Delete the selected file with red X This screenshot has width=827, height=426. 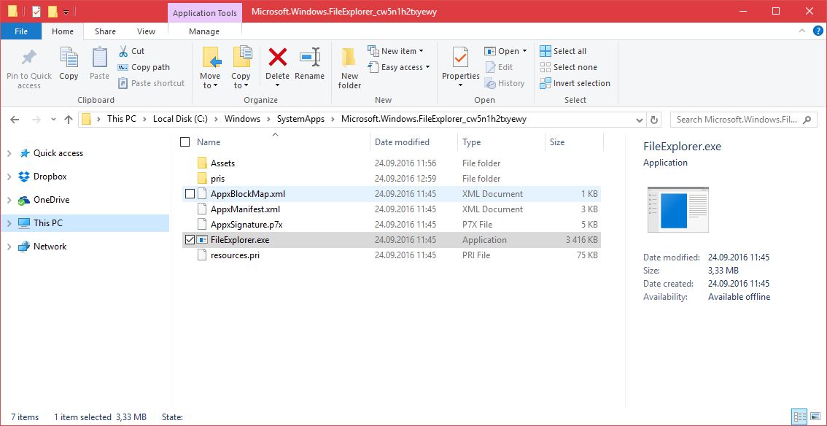coord(277,57)
